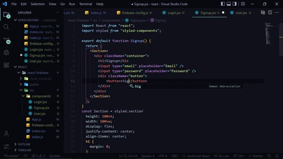Click the feedback icon in status bar
Viewport: 283px width, 159px height.
coord(269,156)
